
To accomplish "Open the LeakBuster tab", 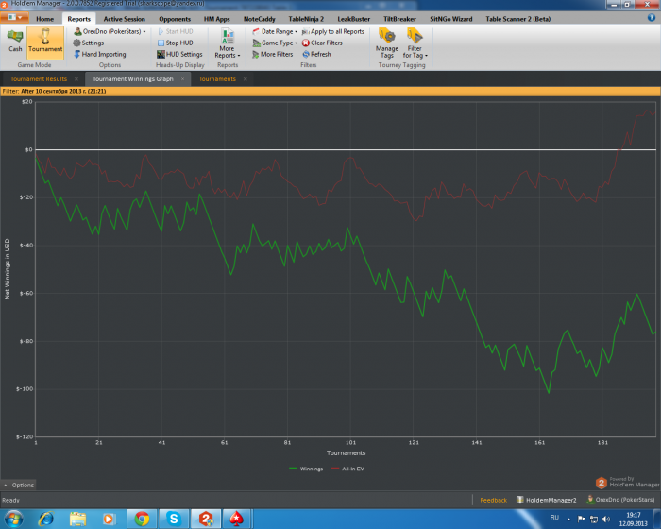I will point(354,19).
